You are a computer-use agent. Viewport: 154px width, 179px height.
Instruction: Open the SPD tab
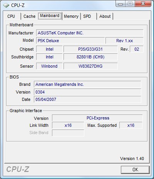coord(89,16)
